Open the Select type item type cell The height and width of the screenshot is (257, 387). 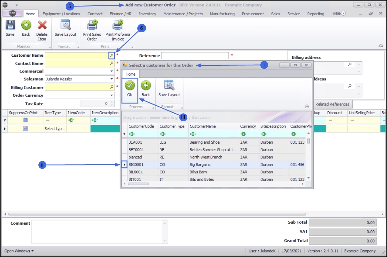coord(55,129)
